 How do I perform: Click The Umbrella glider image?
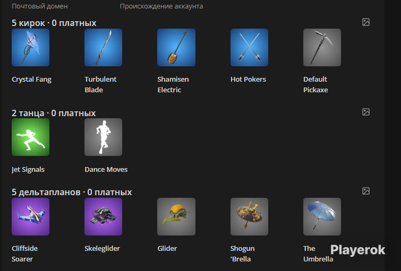[322, 216]
